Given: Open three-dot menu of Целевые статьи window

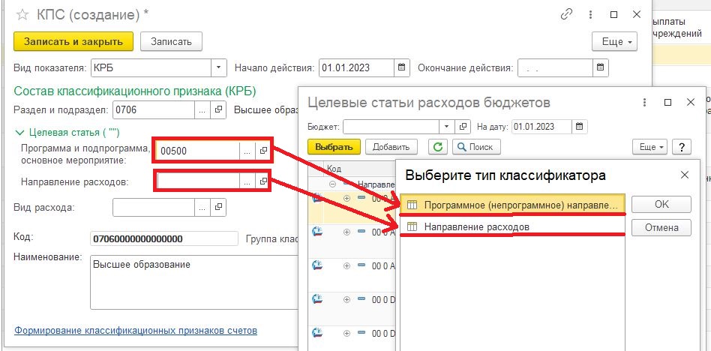Looking at the screenshot, I should click(x=644, y=103).
